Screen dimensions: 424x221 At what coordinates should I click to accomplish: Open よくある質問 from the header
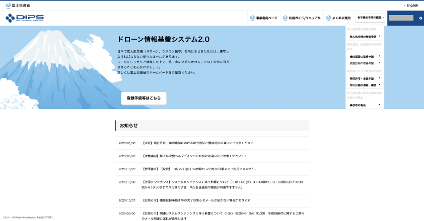tap(338, 18)
